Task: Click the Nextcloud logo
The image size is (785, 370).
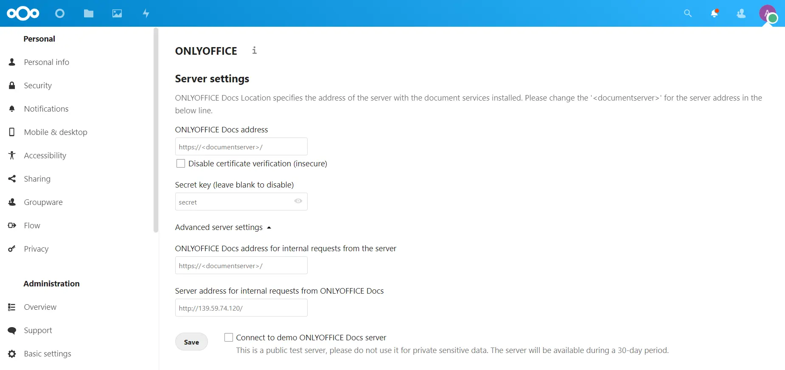Action: click(x=23, y=14)
